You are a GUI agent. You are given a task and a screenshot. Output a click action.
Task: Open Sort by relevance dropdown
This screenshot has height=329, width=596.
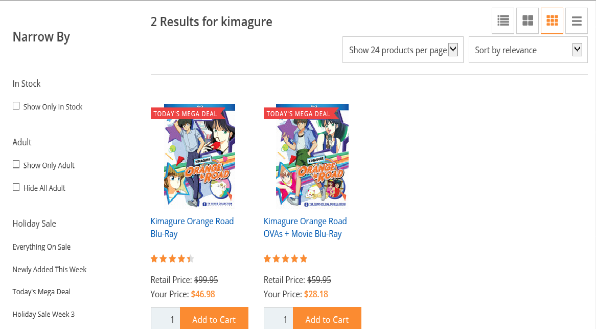[528, 50]
